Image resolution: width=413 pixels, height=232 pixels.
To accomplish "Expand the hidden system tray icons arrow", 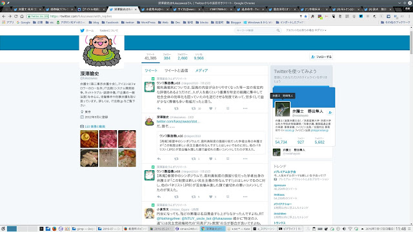I will click(x=363, y=229).
